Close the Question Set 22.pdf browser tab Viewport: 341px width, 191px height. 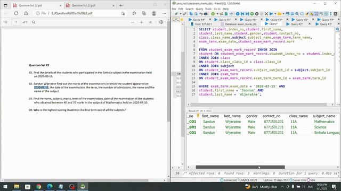click(60, 5)
